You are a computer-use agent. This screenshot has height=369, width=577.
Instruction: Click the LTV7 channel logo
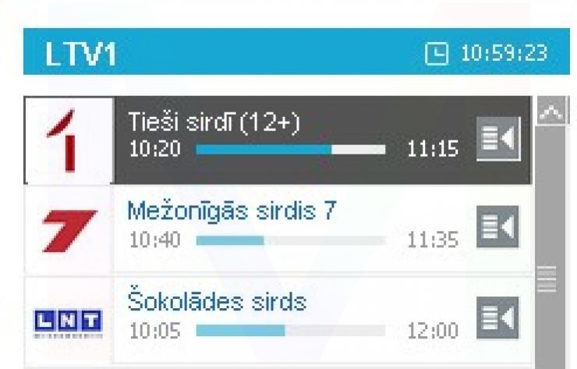pos(69,230)
